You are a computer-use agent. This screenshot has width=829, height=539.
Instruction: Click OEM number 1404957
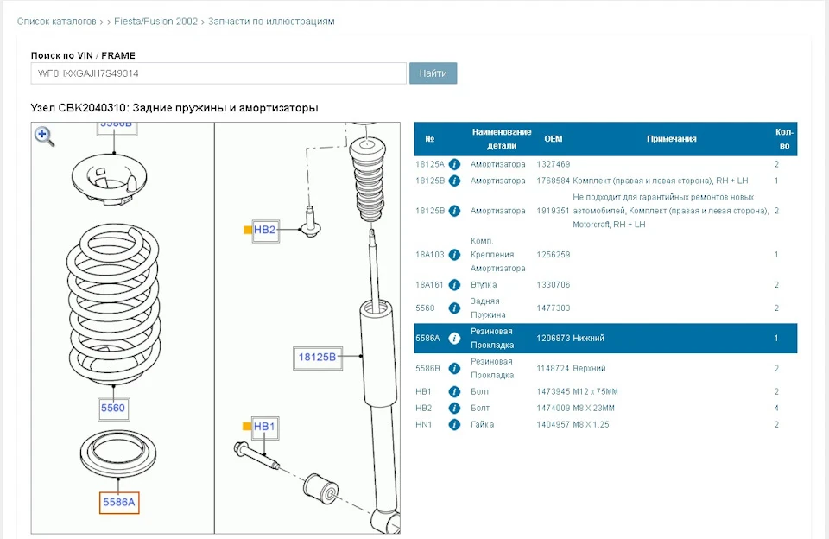(x=554, y=425)
